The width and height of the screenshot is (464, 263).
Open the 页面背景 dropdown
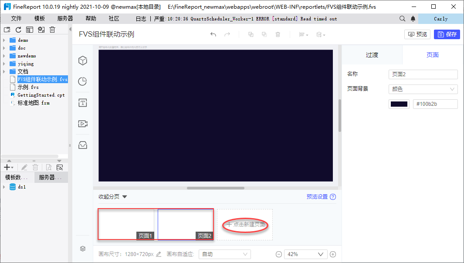click(x=423, y=89)
